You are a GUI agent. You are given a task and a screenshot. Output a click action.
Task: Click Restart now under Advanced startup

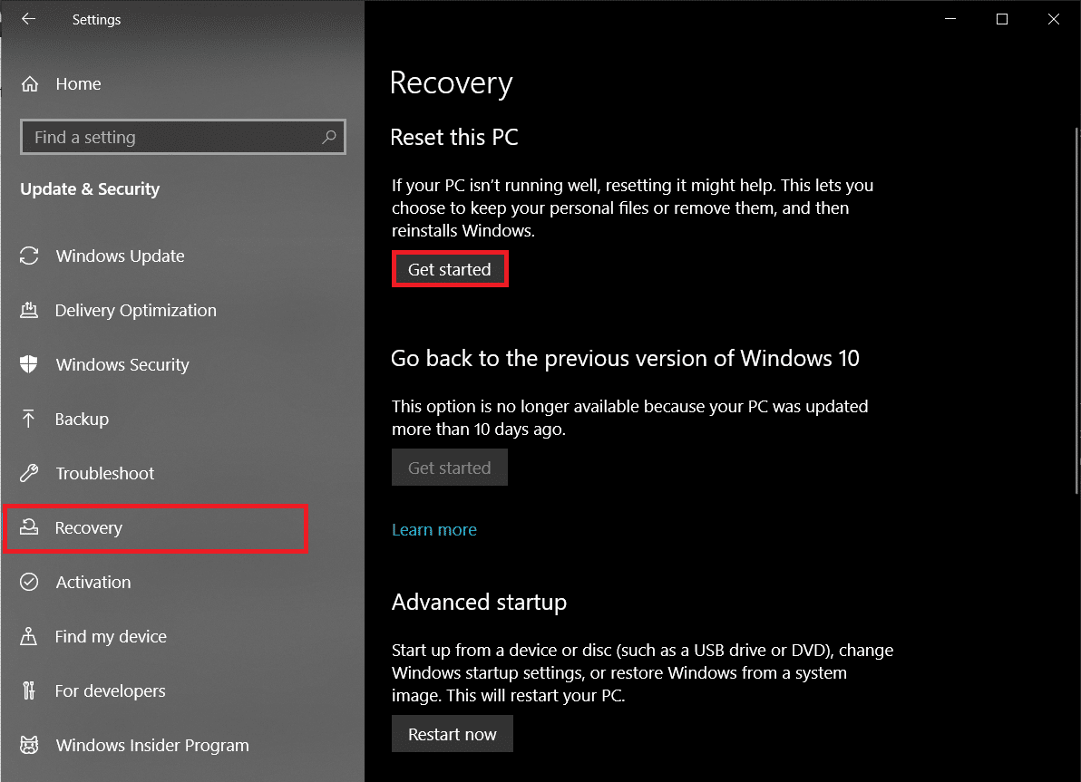click(x=452, y=733)
